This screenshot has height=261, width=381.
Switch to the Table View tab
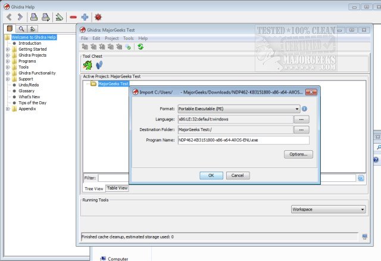coord(117,188)
